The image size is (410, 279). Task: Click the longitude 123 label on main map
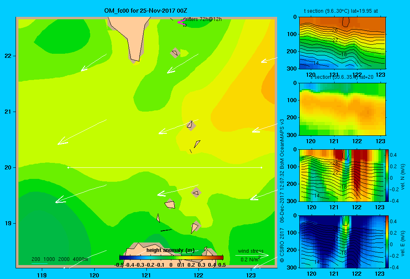251,275
